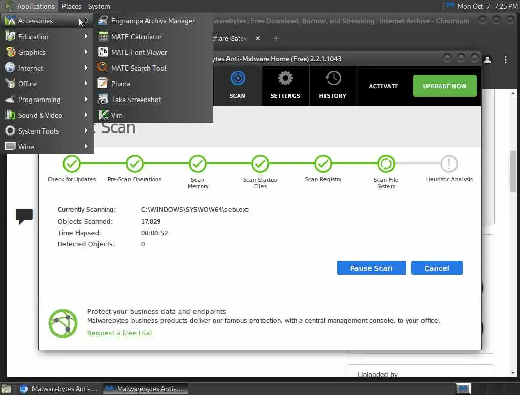
Task: Open Engrampa Archive Manager
Action: 152,21
